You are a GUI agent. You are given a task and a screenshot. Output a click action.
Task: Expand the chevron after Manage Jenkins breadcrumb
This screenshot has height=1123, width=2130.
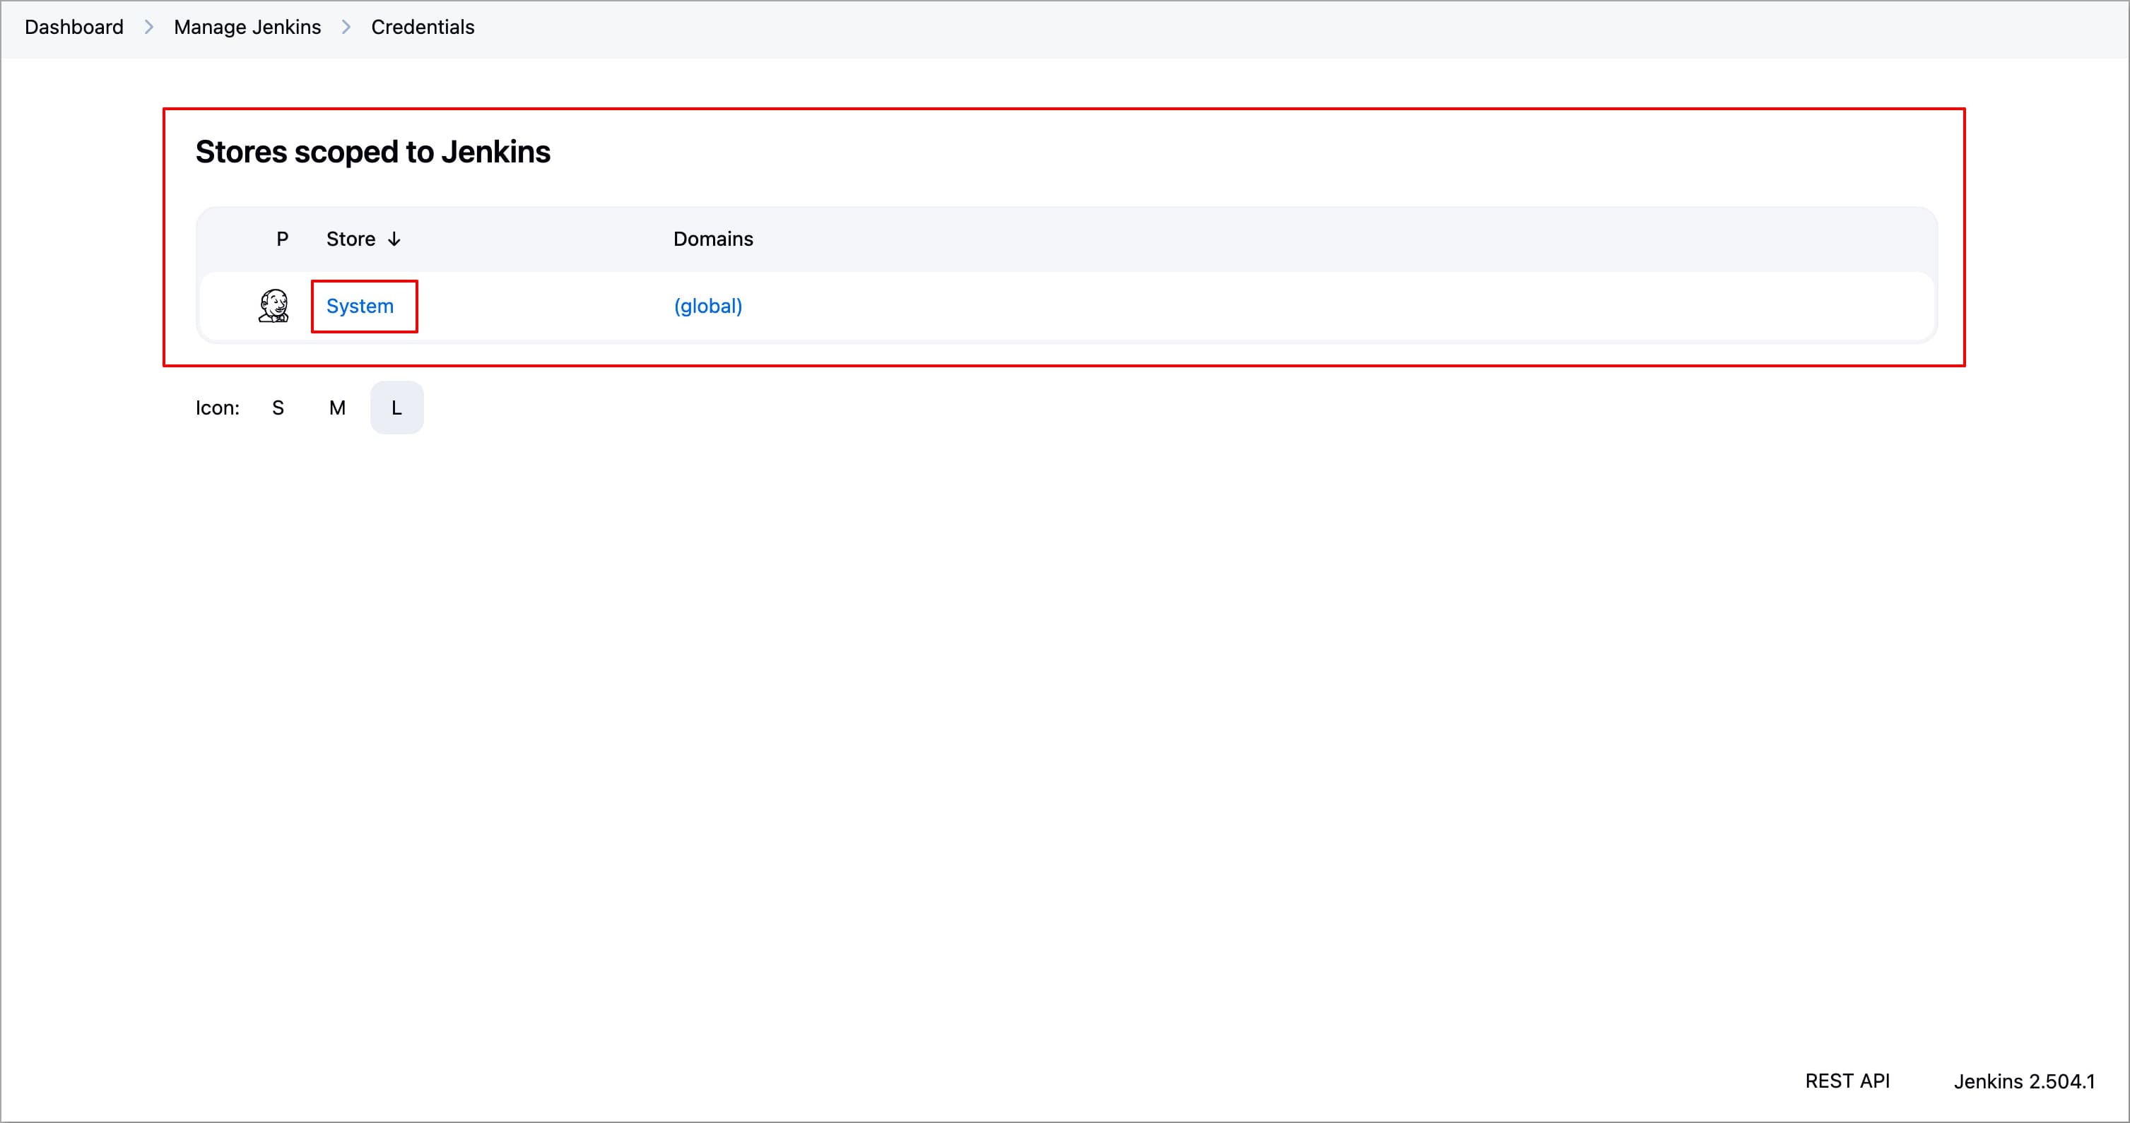point(346,28)
